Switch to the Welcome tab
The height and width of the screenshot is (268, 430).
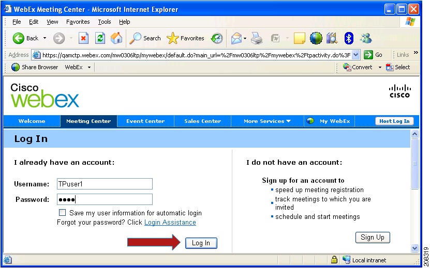(32, 121)
